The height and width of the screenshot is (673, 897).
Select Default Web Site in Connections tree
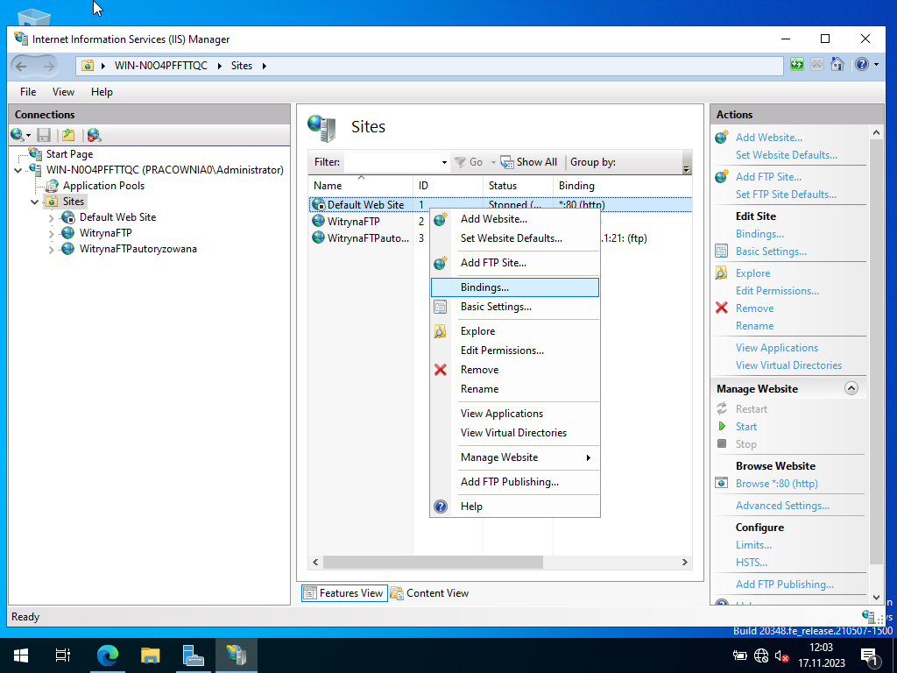[118, 217]
